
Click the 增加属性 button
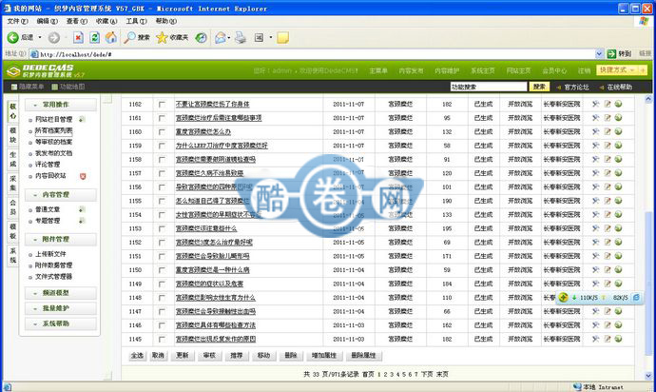[324, 356]
